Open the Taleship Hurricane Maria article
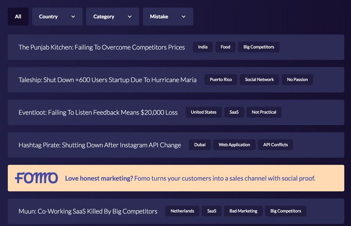Screen dimensions: 351x226 pos(108,80)
